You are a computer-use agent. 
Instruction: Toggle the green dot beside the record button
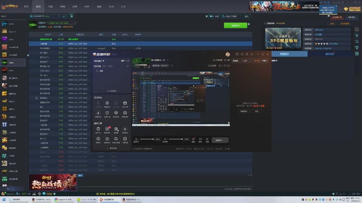click(207, 16)
